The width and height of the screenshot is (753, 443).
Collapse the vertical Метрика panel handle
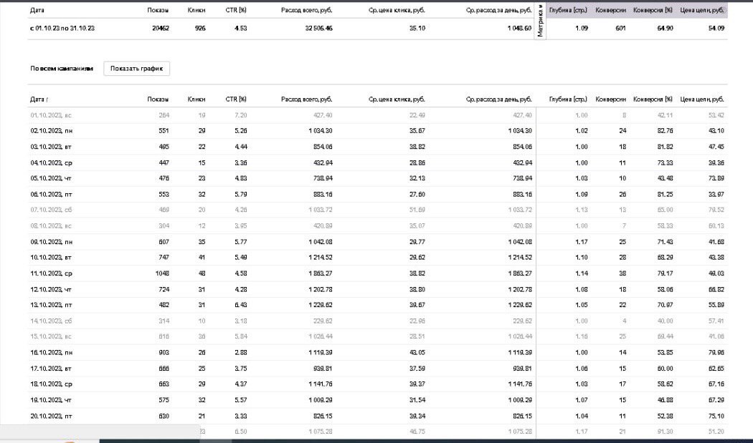[540, 21]
